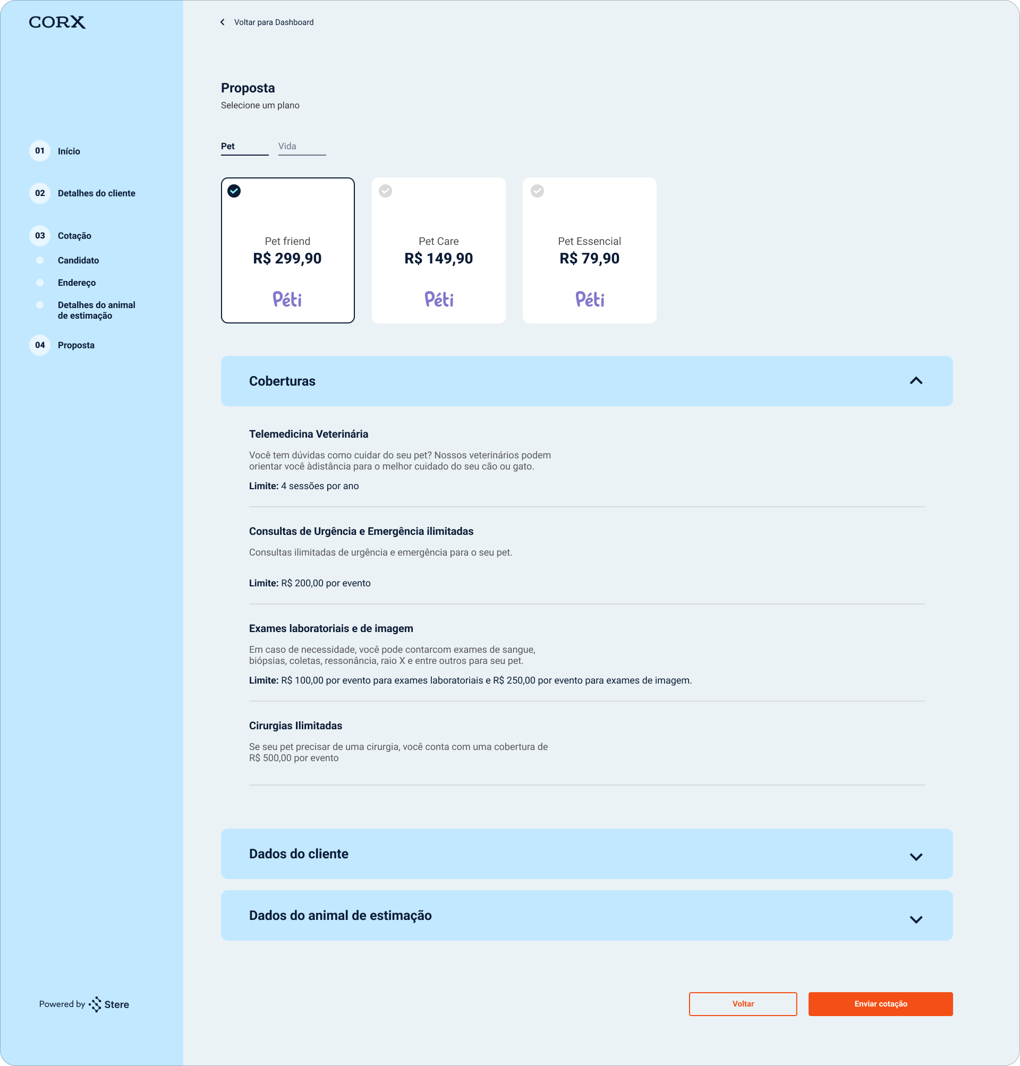The height and width of the screenshot is (1066, 1020).
Task: Click the 4 sessões por ano limit
Action: [320, 487]
